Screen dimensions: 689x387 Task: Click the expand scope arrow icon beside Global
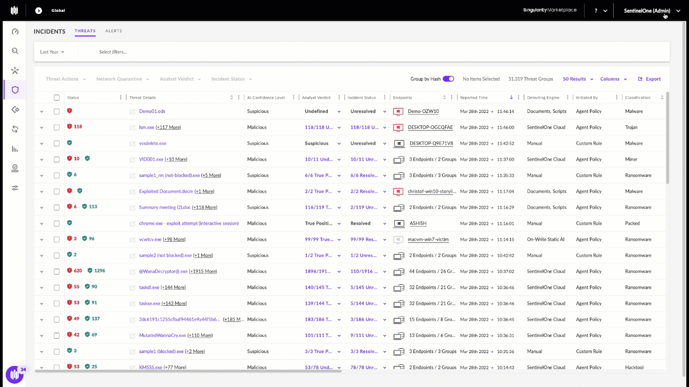(x=38, y=10)
